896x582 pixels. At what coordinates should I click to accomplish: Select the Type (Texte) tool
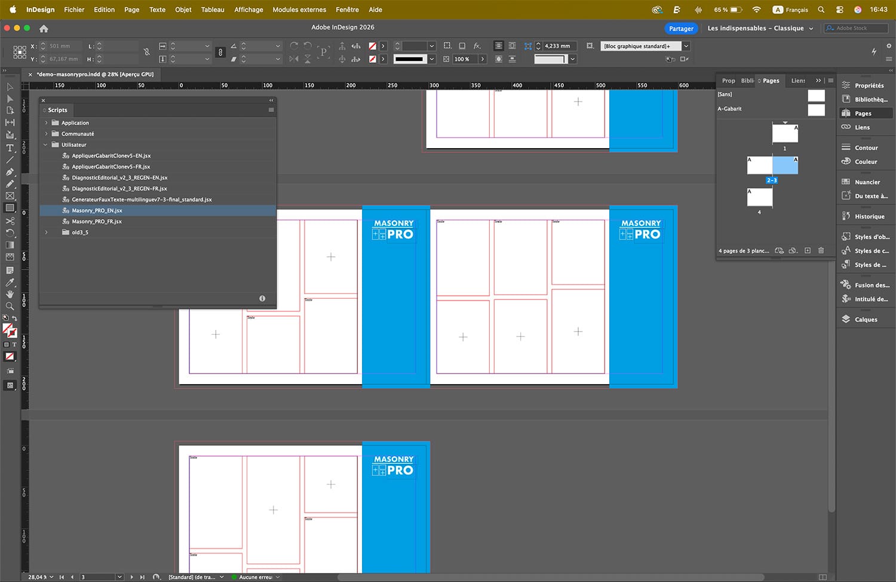pos(10,148)
